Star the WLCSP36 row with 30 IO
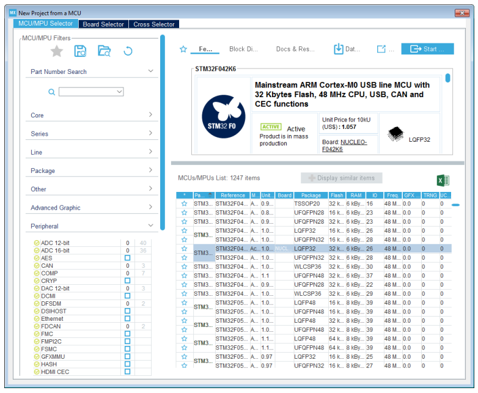Image resolution: width=478 pixels, height=393 pixels. [184, 266]
